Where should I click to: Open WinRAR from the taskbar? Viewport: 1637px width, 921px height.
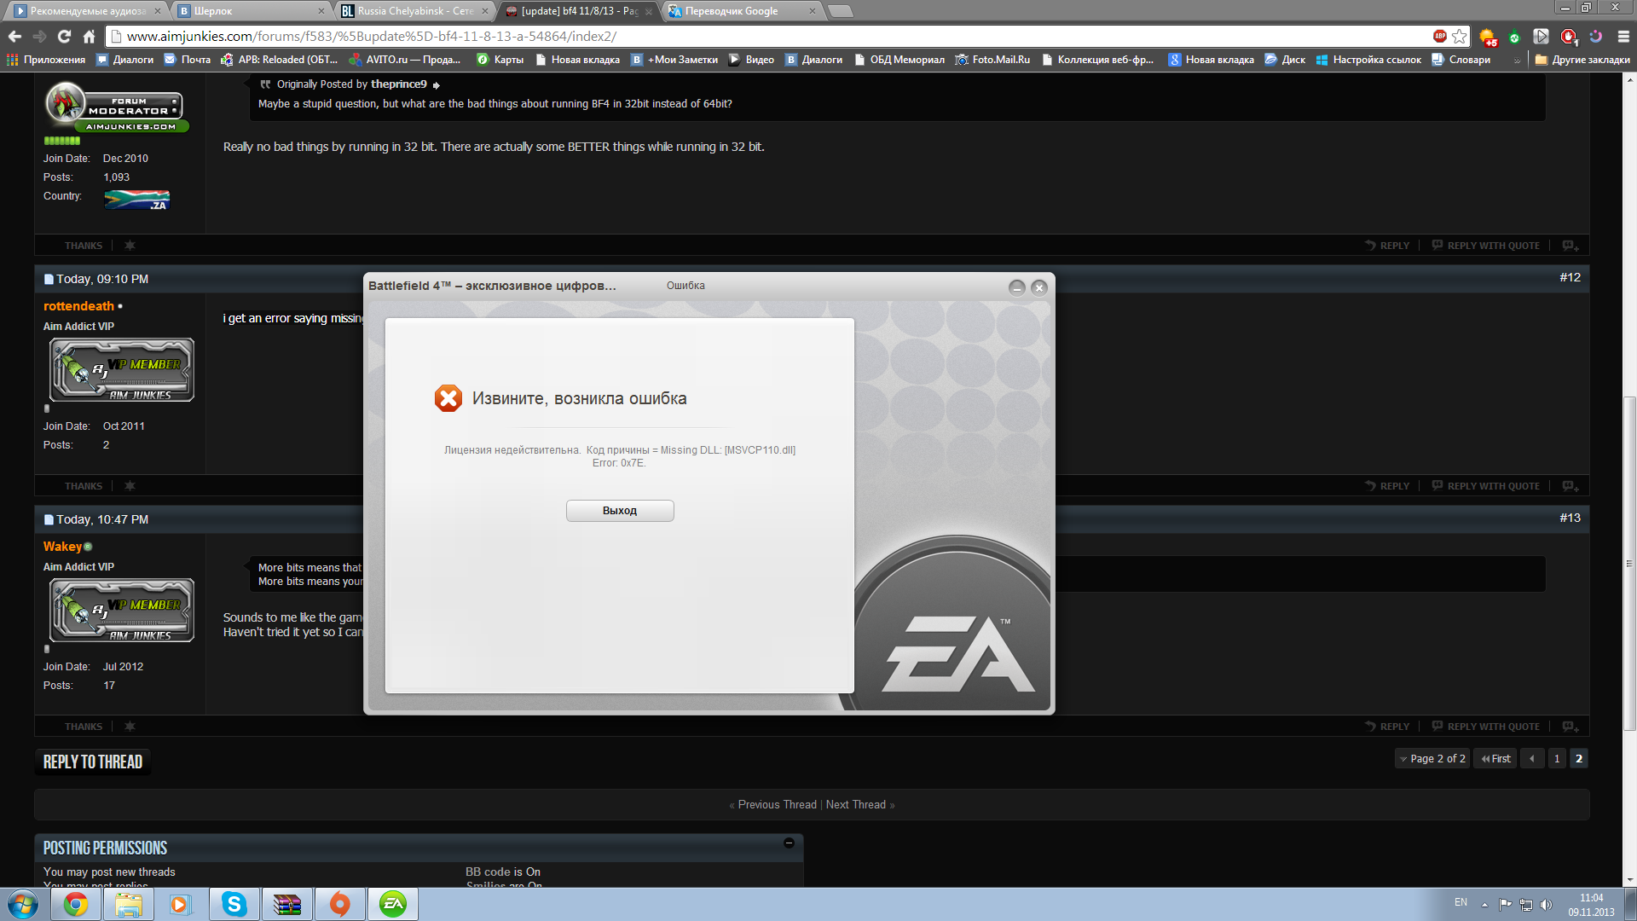tap(287, 904)
